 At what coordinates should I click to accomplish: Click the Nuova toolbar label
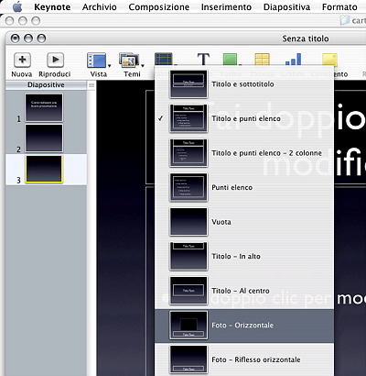tap(22, 74)
